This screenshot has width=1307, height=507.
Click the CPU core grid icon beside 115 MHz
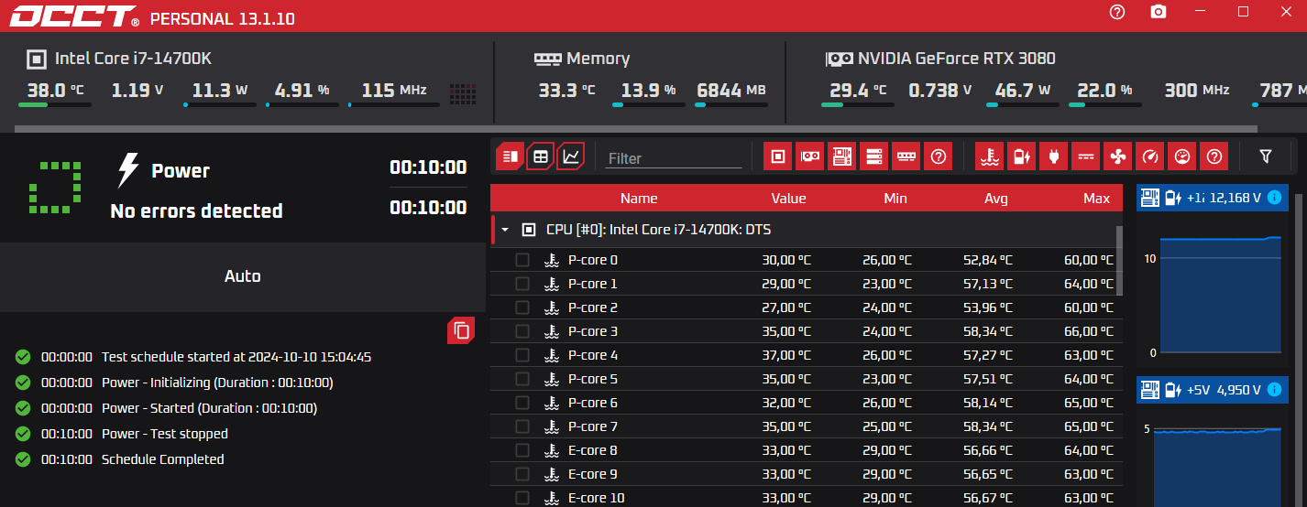pos(463,92)
